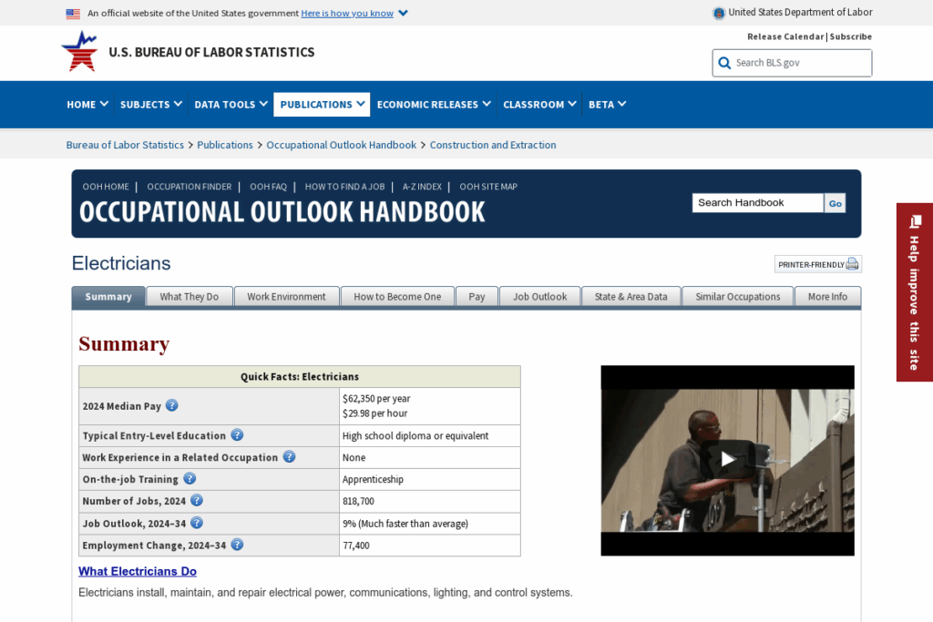Click the Subscribe link

[x=850, y=36]
